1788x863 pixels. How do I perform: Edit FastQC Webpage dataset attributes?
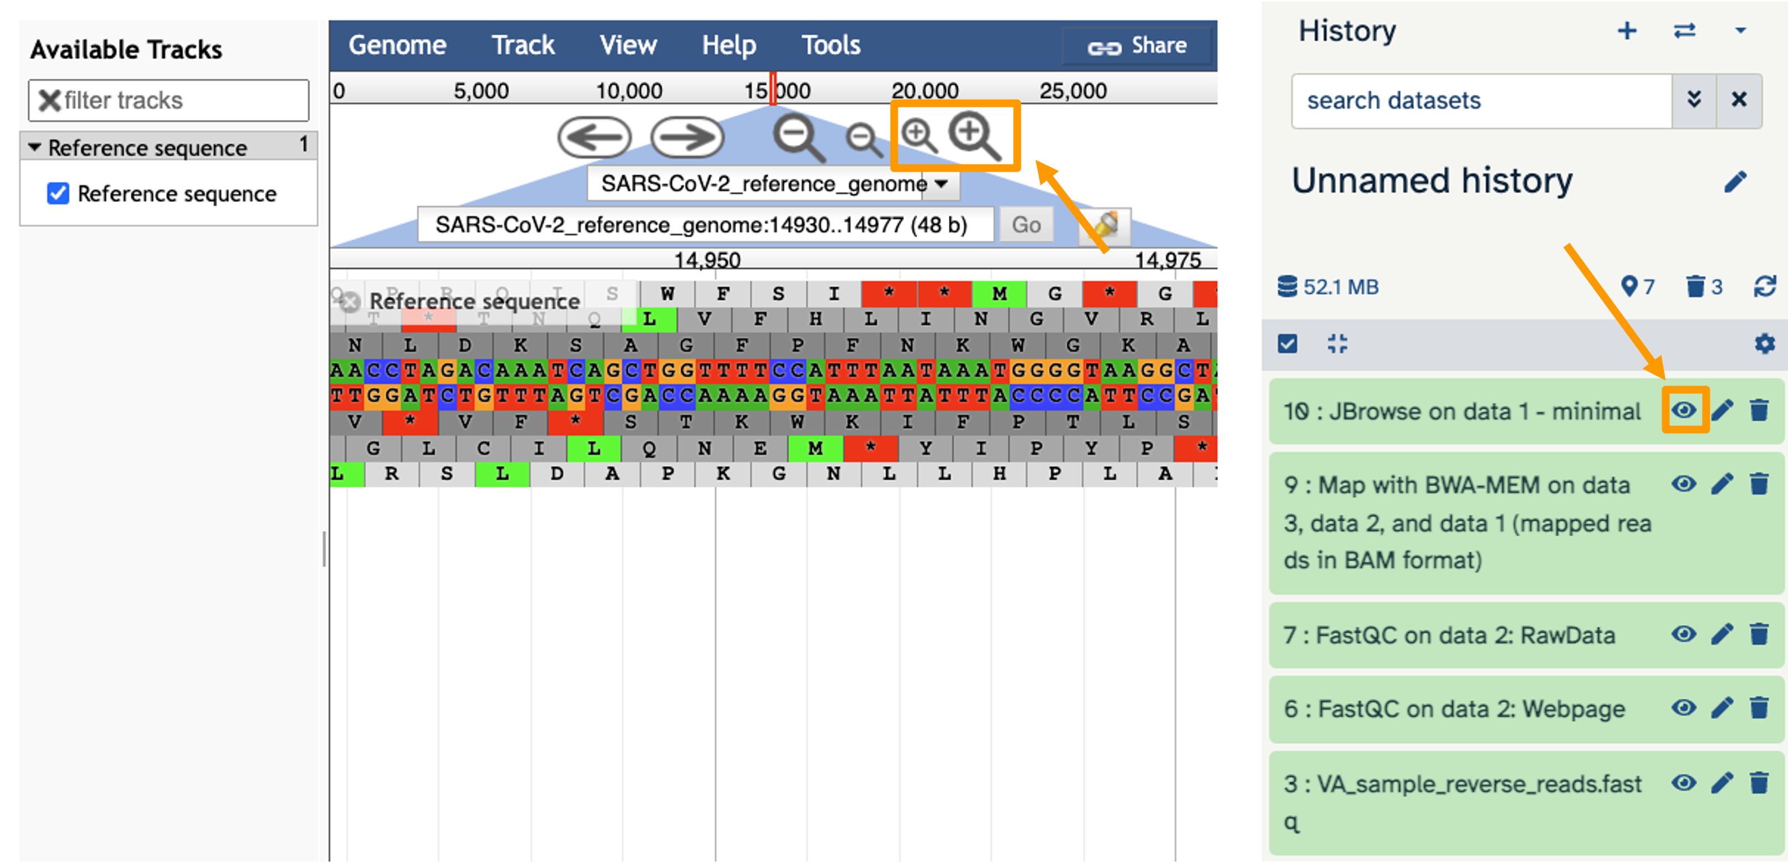click(x=1722, y=708)
